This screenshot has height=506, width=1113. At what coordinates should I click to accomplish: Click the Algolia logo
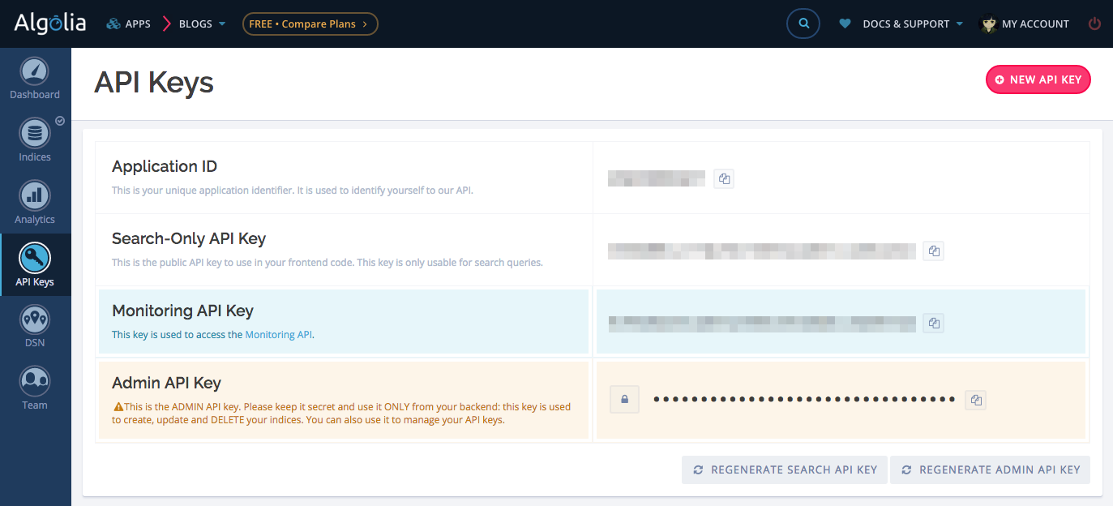49,23
